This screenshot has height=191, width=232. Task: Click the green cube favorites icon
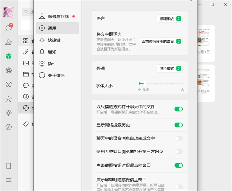pos(8,56)
